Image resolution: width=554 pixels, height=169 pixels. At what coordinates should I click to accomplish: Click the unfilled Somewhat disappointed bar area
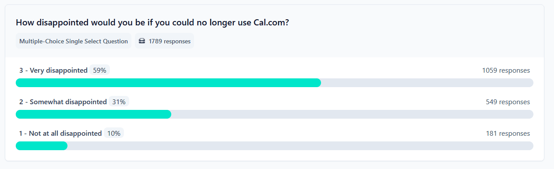click(352, 114)
